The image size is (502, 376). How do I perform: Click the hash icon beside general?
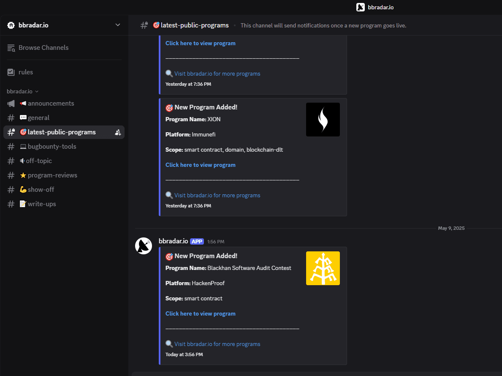[x=11, y=118]
